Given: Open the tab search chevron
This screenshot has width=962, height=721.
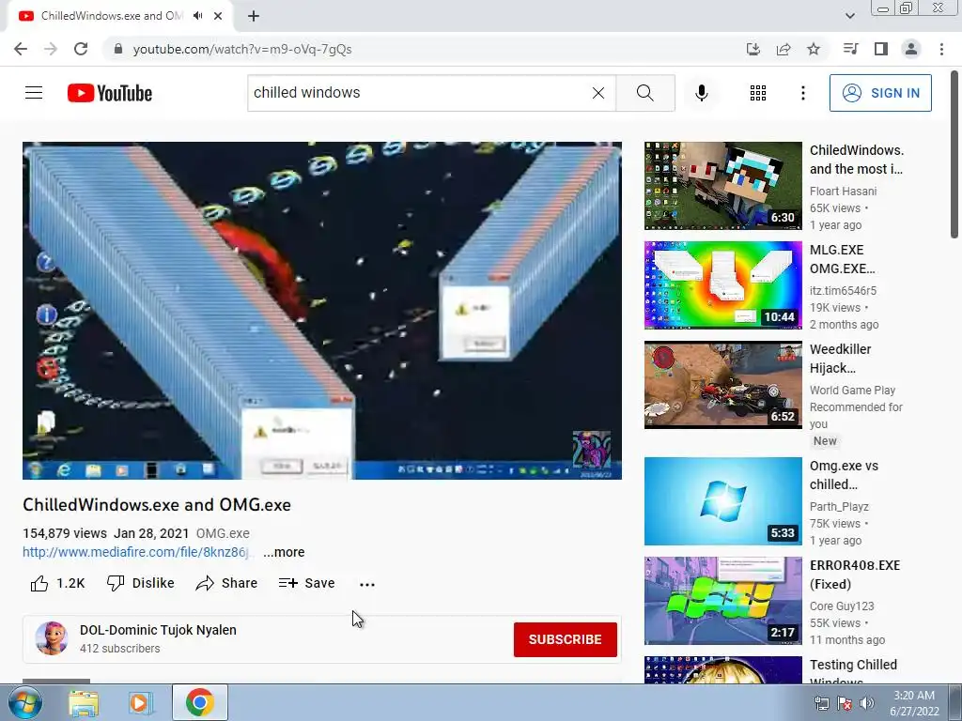Looking at the screenshot, I should point(849,16).
